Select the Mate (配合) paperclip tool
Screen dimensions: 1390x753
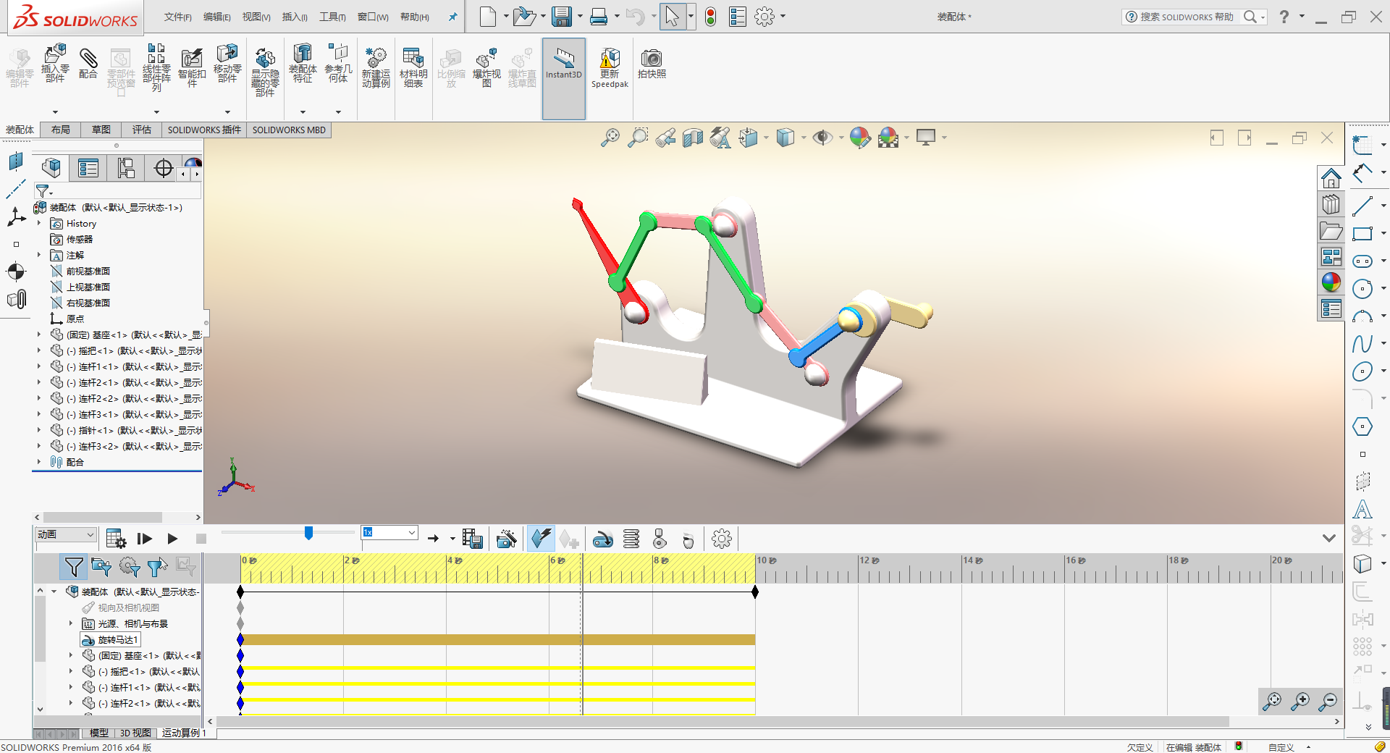pyautogui.click(x=88, y=64)
